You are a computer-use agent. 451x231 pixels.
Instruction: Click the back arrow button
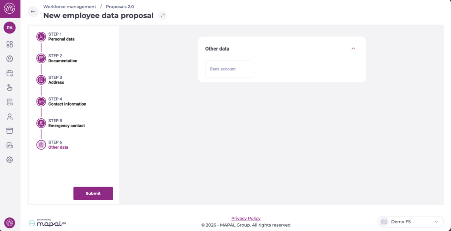pyautogui.click(x=33, y=12)
